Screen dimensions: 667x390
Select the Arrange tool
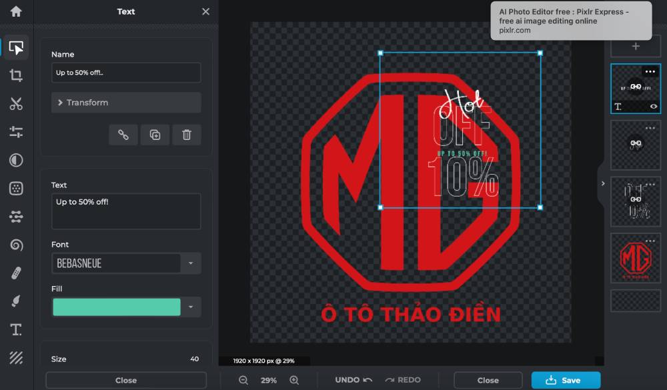point(16,47)
